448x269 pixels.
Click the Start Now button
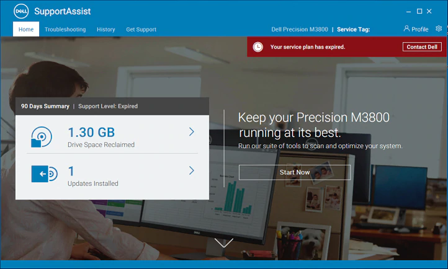click(x=295, y=172)
